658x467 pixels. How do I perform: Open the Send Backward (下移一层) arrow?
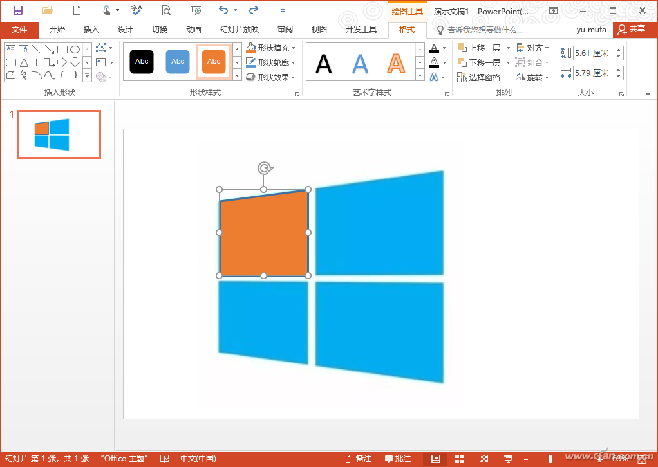click(x=508, y=63)
